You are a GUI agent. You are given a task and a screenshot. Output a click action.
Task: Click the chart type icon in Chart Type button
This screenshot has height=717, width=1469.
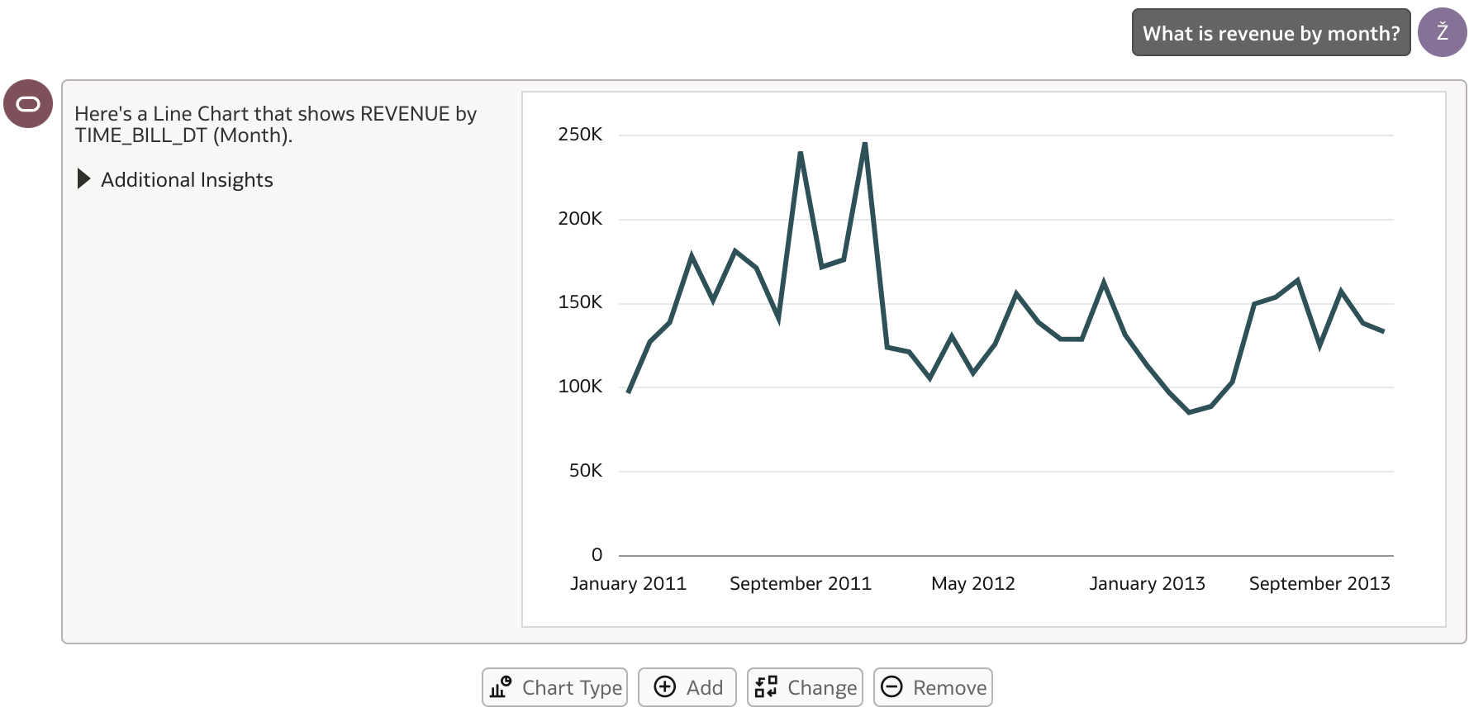pos(501,687)
